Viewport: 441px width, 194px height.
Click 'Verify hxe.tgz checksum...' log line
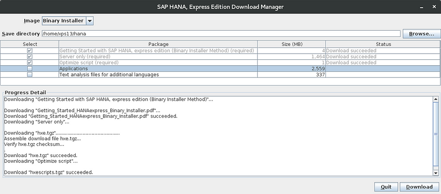(34, 144)
